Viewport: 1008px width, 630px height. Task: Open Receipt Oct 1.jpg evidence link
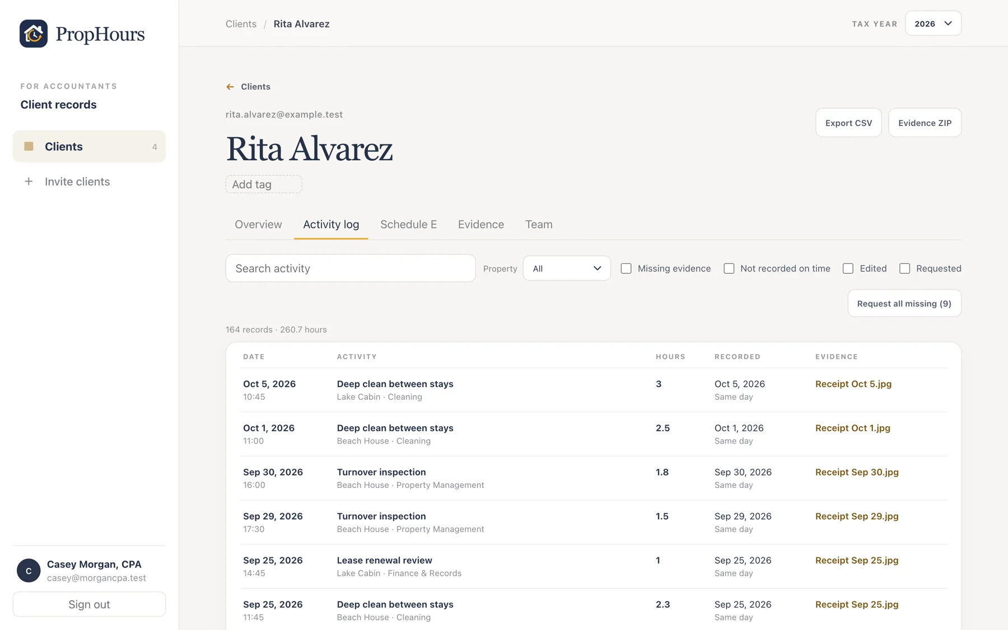pos(853,428)
